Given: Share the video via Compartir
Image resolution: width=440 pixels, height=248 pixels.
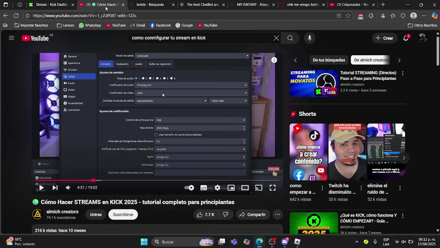Looking at the screenshot, I should click(x=252, y=215).
